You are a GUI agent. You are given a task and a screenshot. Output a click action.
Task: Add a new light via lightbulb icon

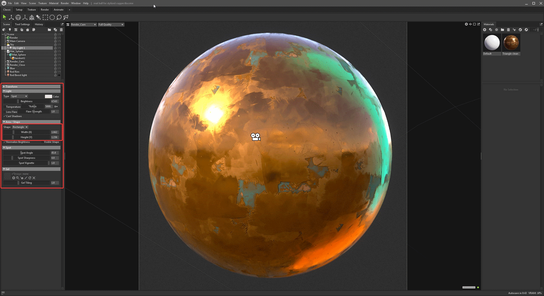click(x=10, y=30)
